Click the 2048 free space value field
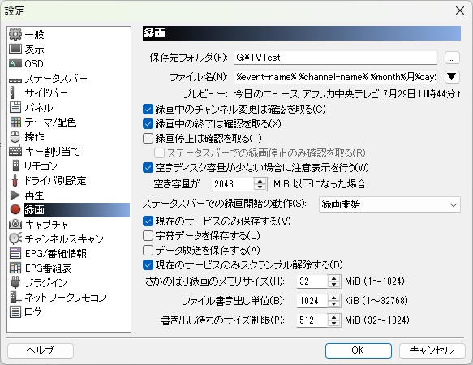 click(x=233, y=183)
